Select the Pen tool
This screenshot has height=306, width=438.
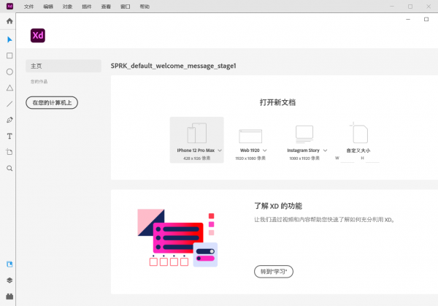click(x=9, y=120)
